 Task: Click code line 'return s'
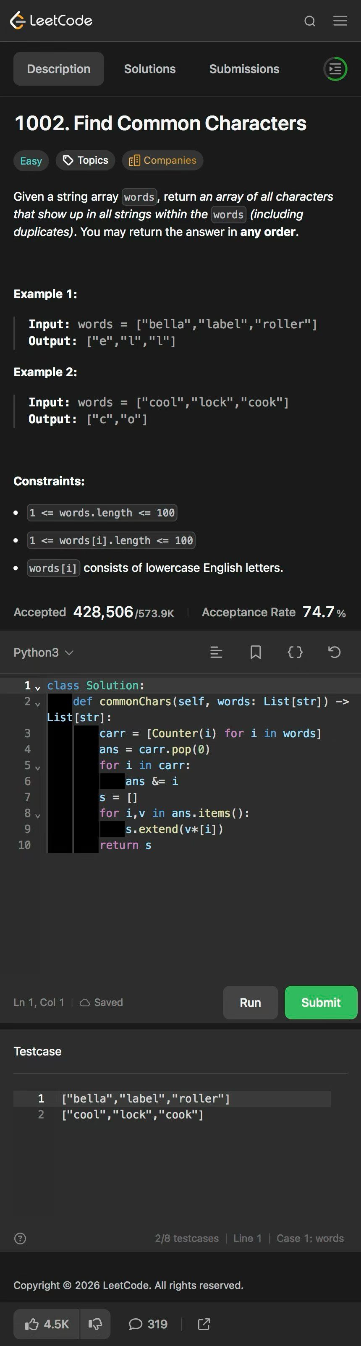126,845
